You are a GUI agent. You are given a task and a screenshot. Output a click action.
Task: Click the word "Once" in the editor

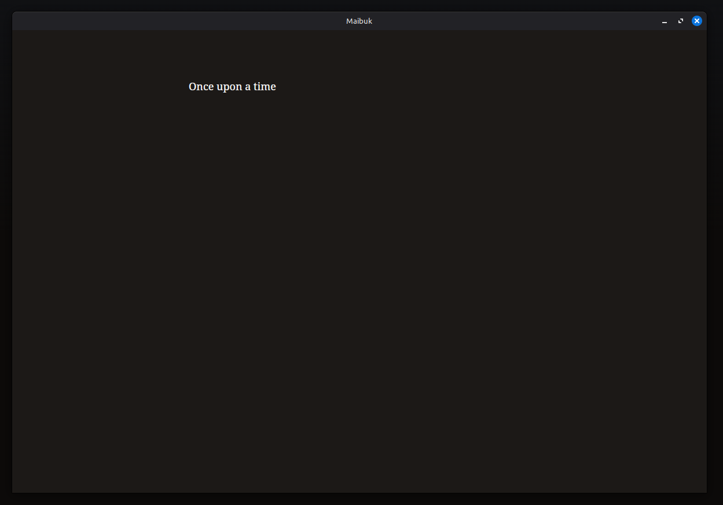(201, 87)
